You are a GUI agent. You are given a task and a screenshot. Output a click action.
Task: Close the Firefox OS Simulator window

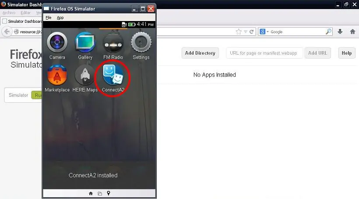point(151,9)
